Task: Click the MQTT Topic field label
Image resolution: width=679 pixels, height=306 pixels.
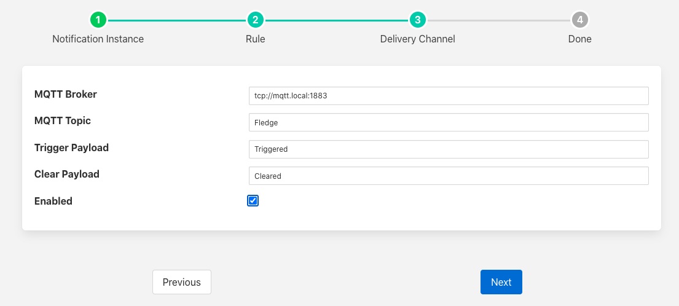Action: (x=63, y=120)
